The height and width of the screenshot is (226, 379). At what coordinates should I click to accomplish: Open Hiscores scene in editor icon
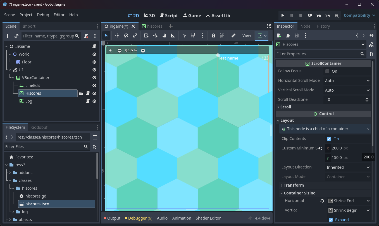point(81,93)
